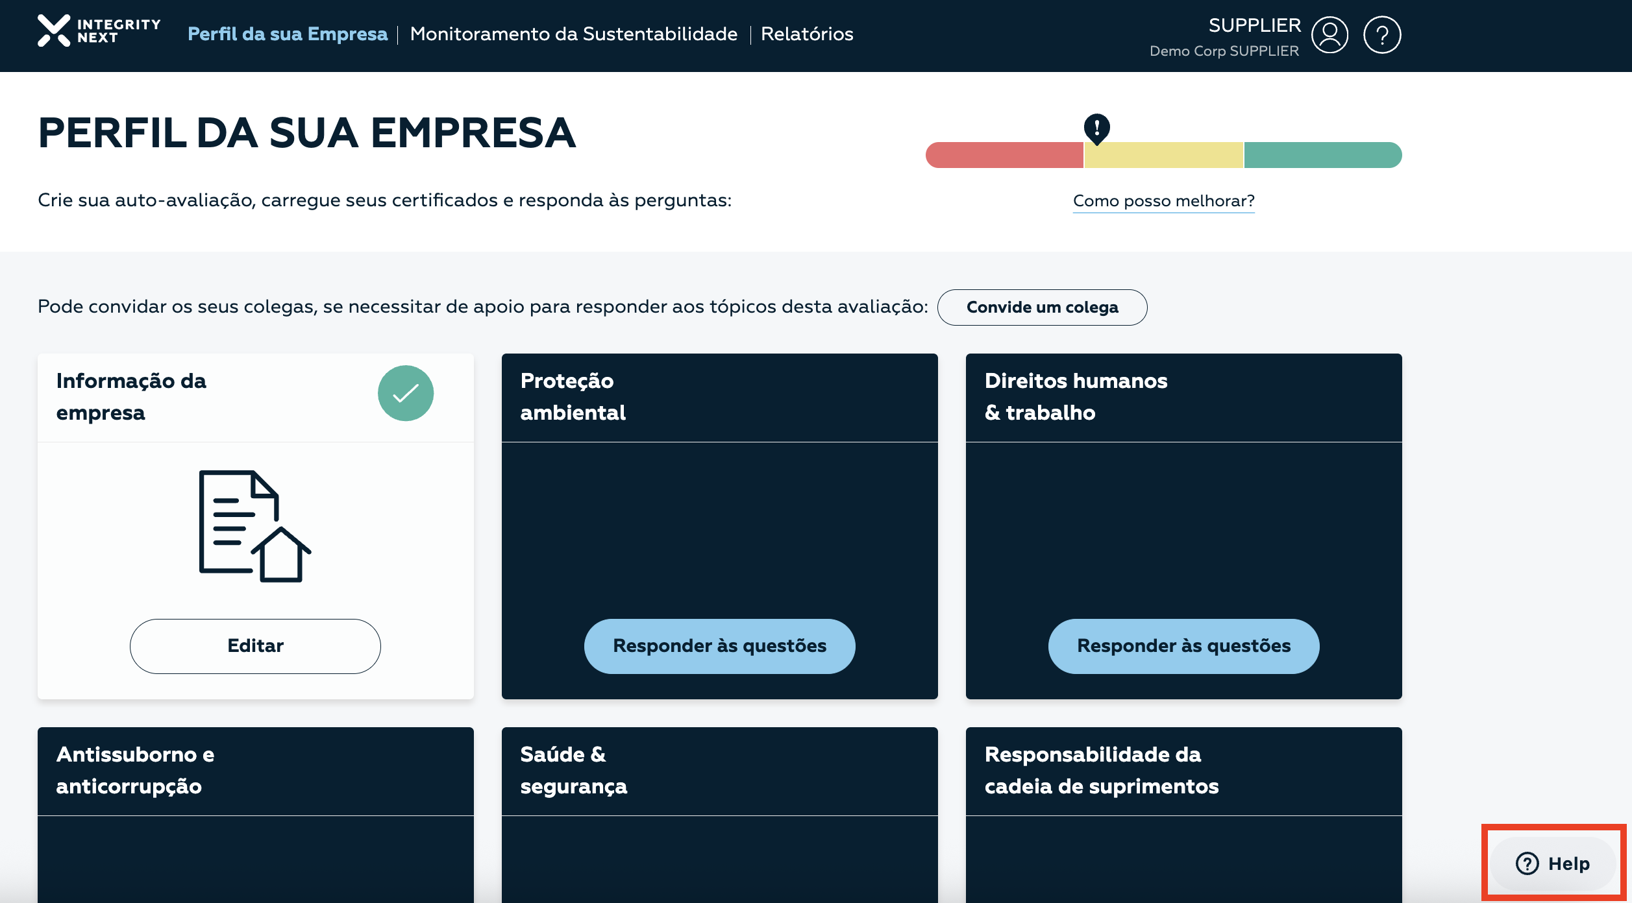Go to Monitoramento da Sustentabilidade
1632x903 pixels.
point(573,34)
